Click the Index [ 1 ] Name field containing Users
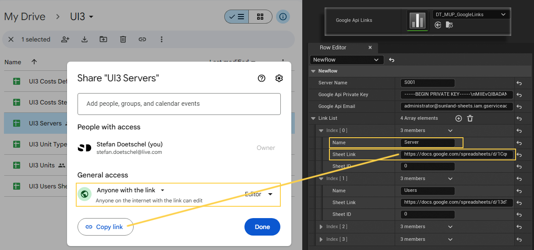534x250 pixels. (x=428, y=191)
